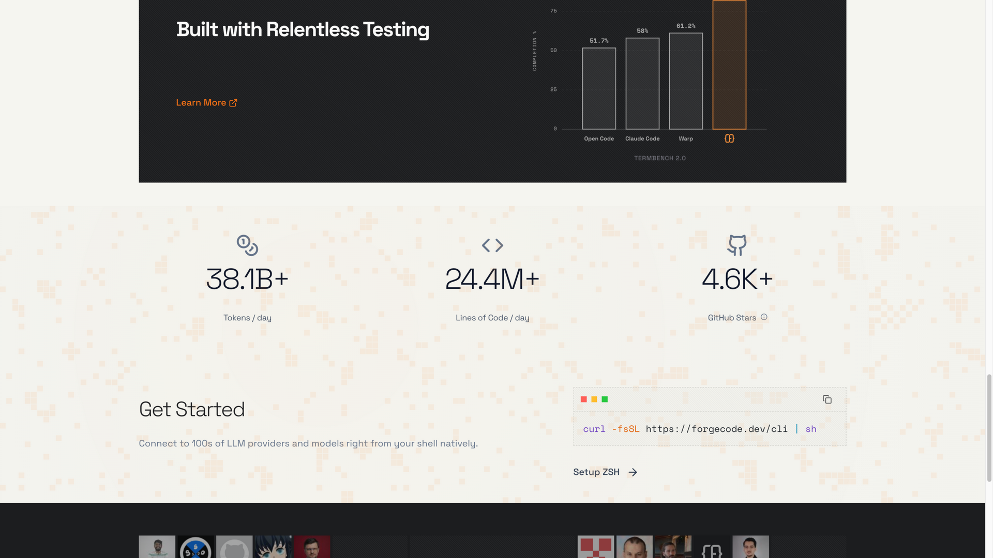The image size is (993, 558).
Task: Open the Learn More link
Action: pos(206,103)
